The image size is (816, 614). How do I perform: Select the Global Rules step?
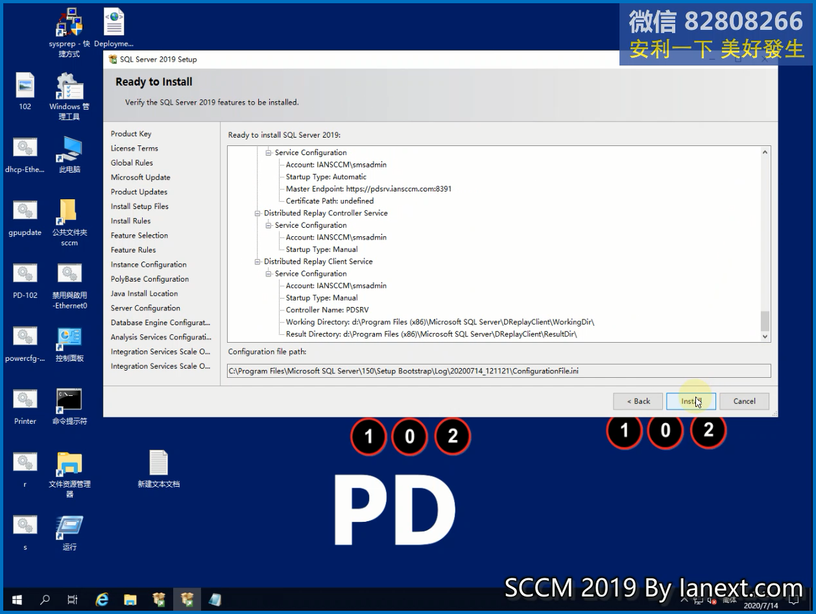point(132,163)
